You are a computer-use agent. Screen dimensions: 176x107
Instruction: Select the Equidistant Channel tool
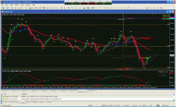pos(147,8)
